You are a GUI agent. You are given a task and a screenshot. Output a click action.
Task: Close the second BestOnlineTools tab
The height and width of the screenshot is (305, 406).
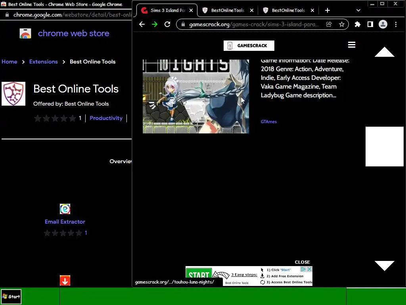252,10
